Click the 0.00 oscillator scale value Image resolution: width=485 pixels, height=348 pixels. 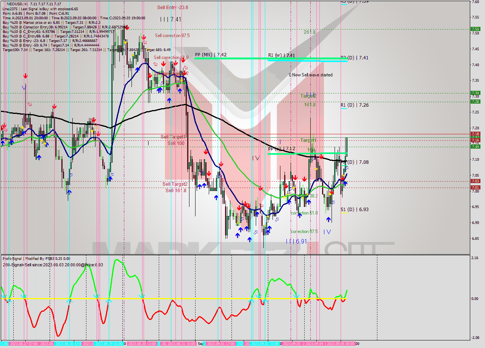(474, 299)
